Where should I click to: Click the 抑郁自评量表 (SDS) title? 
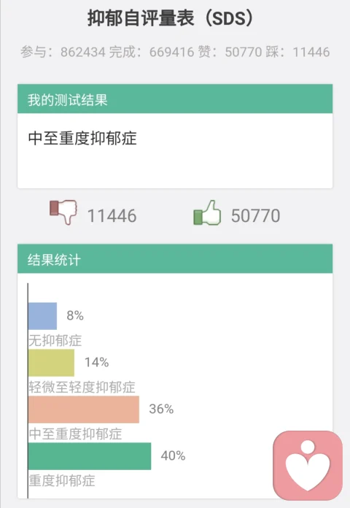[170, 18]
